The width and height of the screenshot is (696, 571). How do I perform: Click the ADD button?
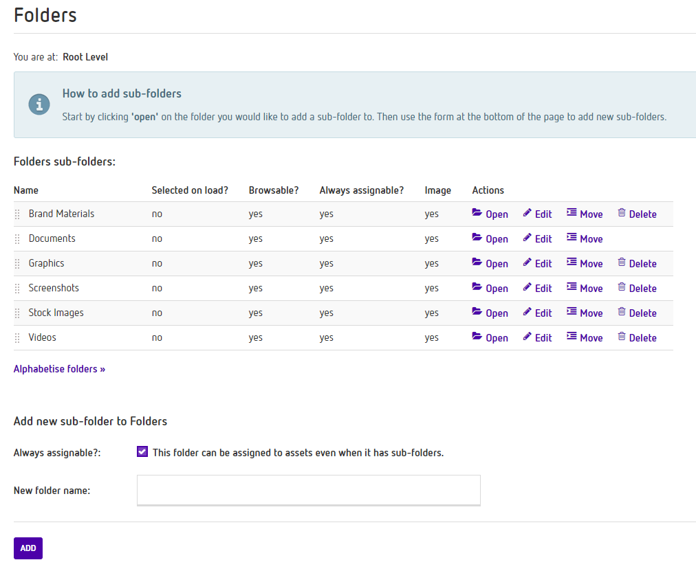[x=28, y=548]
